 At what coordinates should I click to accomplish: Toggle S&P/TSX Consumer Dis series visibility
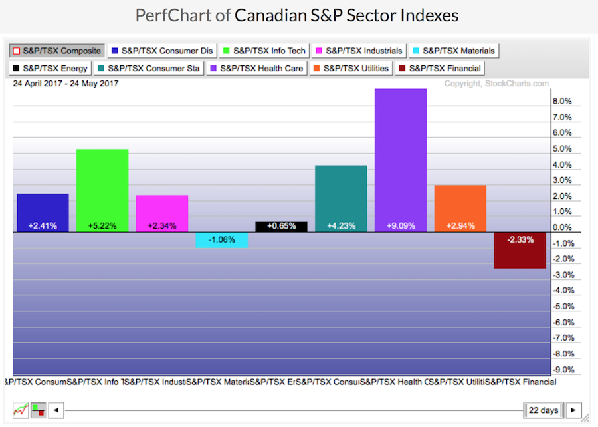pos(163,50)
